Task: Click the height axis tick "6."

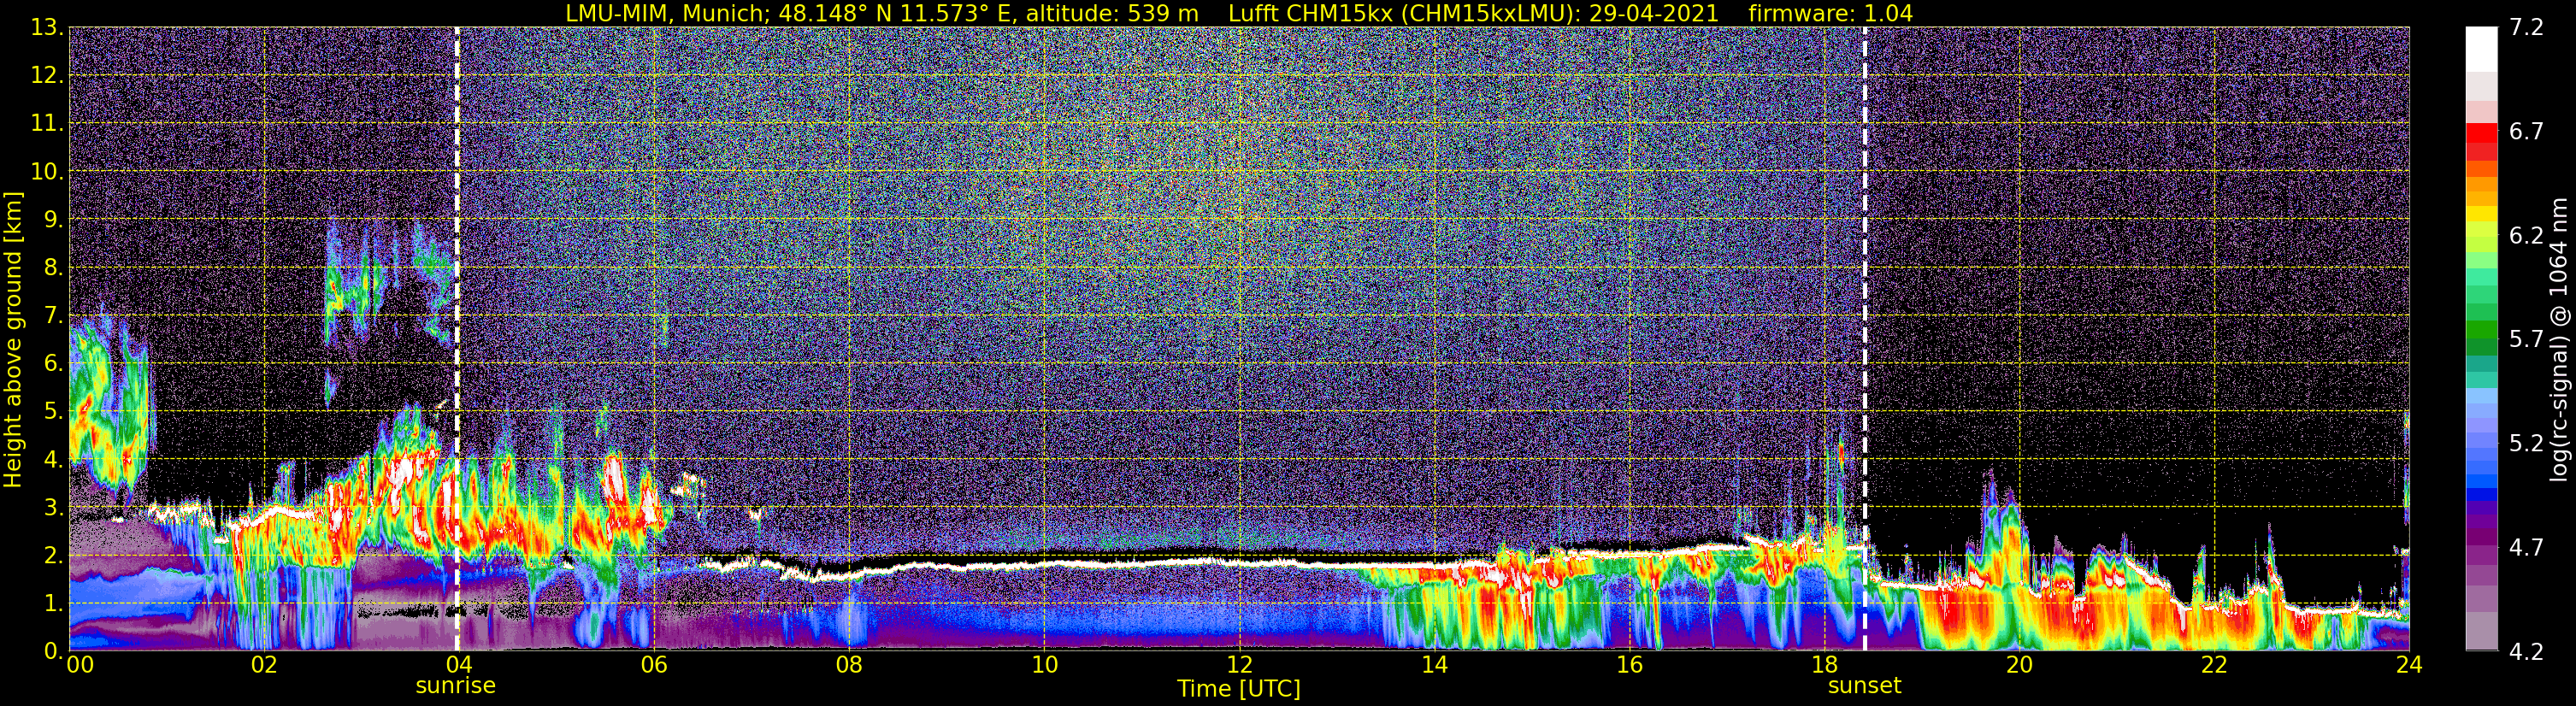Action: (53, 364)
